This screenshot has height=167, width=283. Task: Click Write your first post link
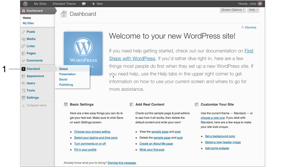click(x=152, y=150)
